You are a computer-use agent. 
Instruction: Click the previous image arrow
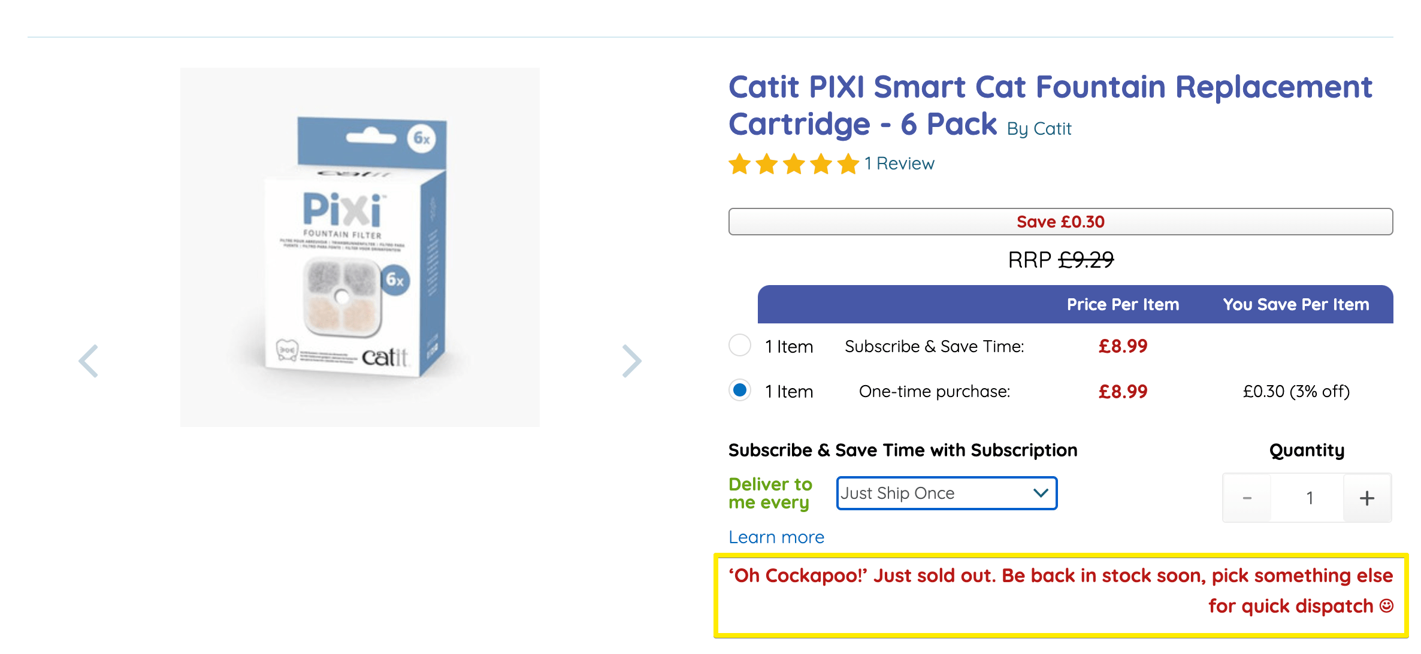click(x=89, y=361)
